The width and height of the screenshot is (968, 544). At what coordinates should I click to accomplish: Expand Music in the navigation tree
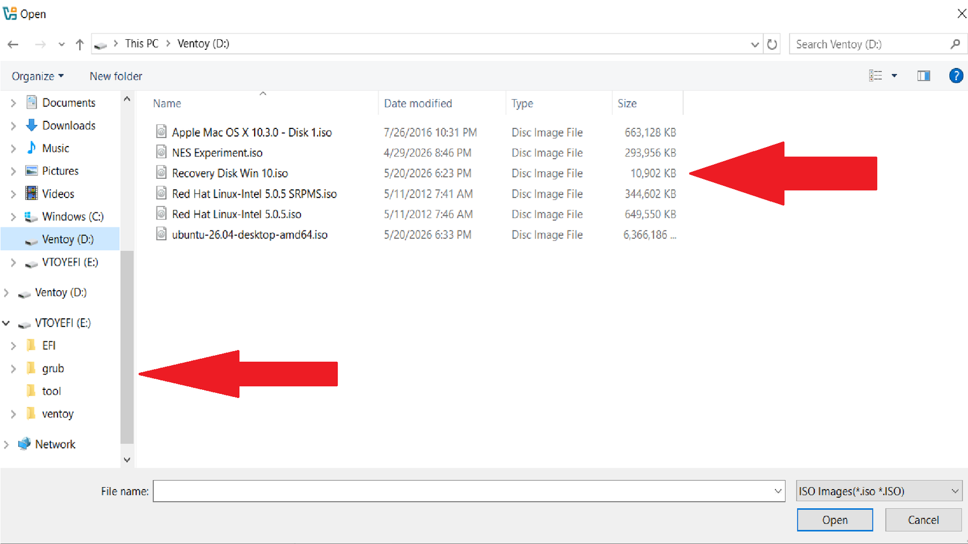click(13, 148)
